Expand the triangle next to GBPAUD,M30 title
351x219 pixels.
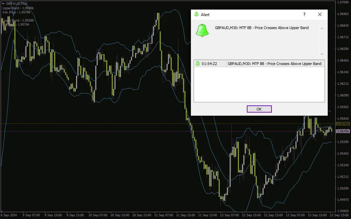pyautogui.click(x=3, y=4)
